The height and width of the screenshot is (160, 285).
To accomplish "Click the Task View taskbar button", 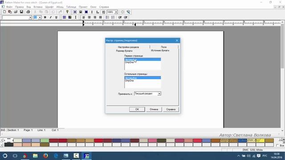I will 15,156.
